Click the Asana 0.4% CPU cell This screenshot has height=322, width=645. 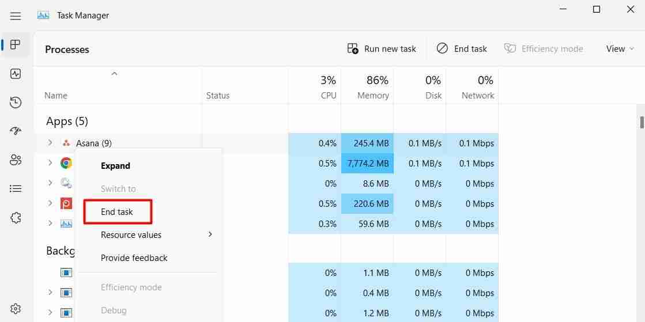tap(315, 143)
